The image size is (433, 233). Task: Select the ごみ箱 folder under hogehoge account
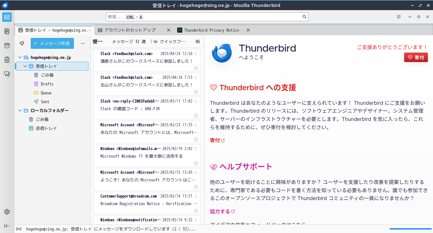point(52,75)
